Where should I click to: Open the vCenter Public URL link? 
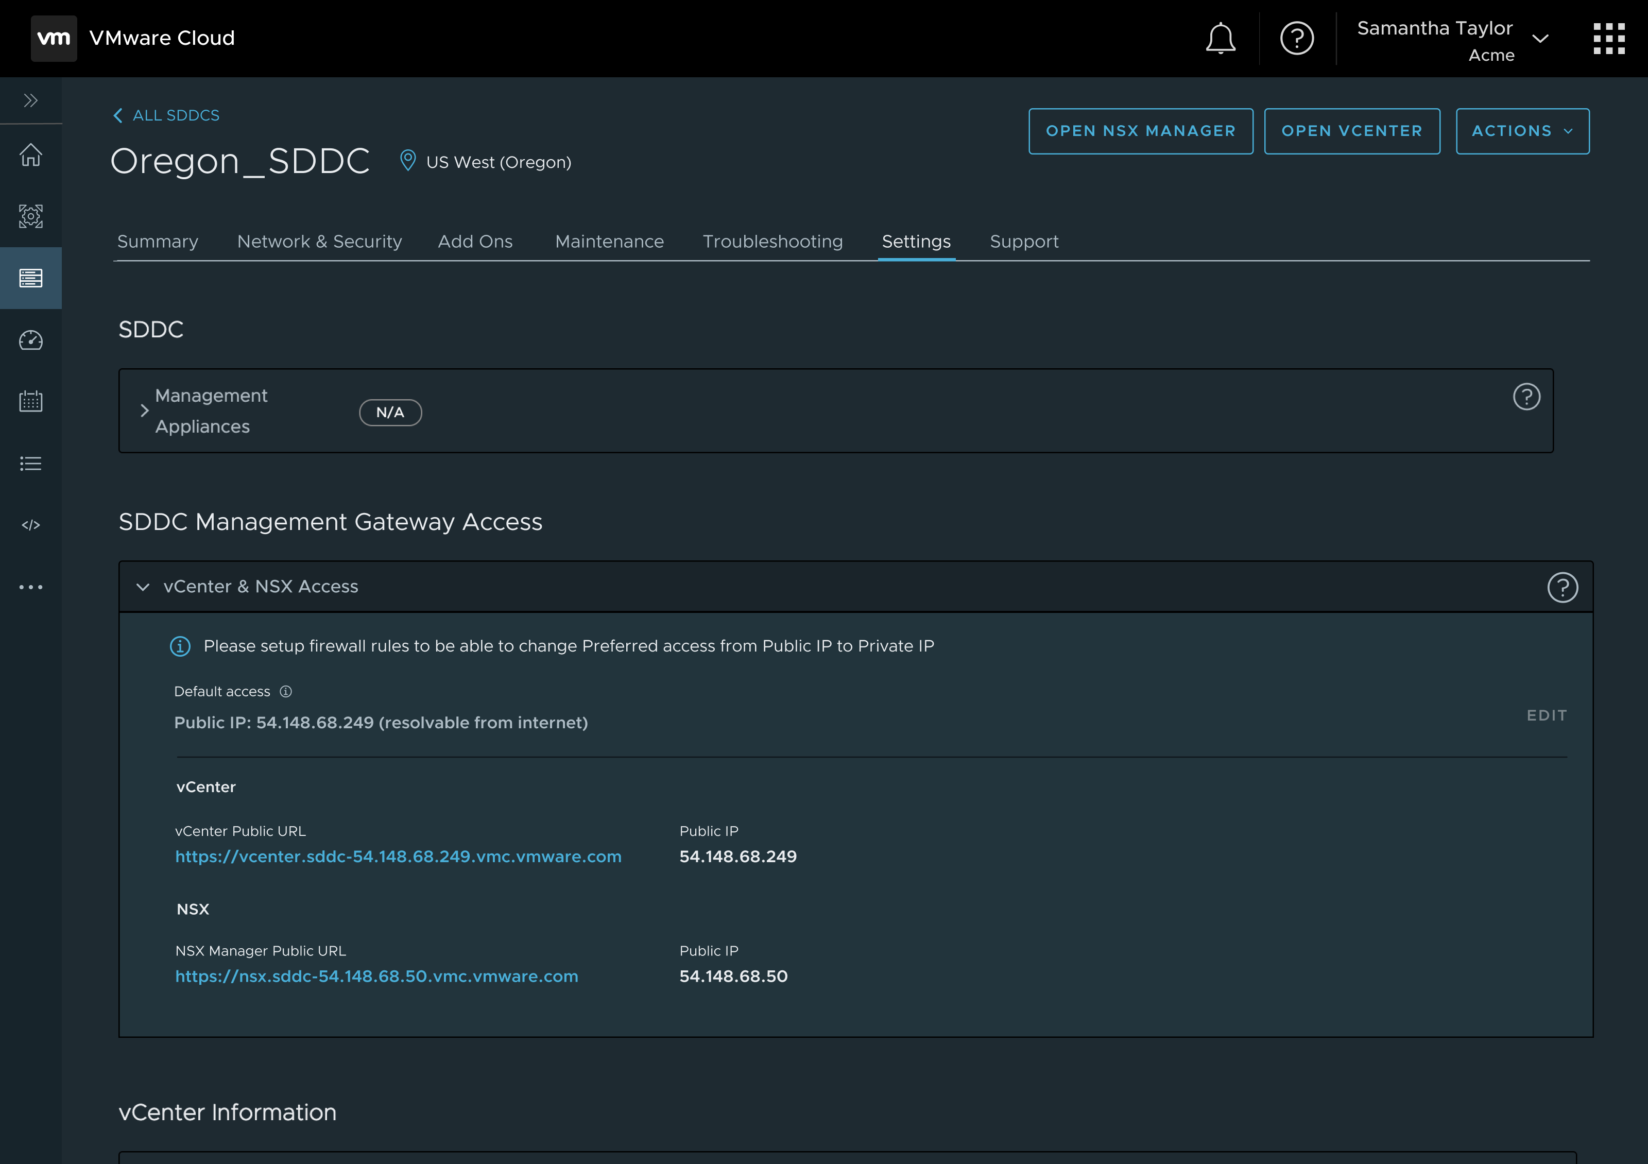[399, 856]
